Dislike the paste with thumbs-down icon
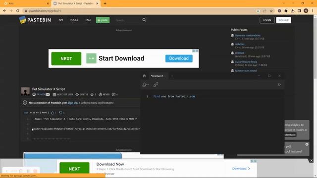317x178 pixels. (60, 113)
